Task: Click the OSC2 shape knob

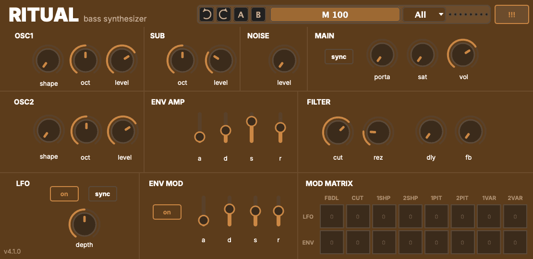Action: click(x=49, y=130)
